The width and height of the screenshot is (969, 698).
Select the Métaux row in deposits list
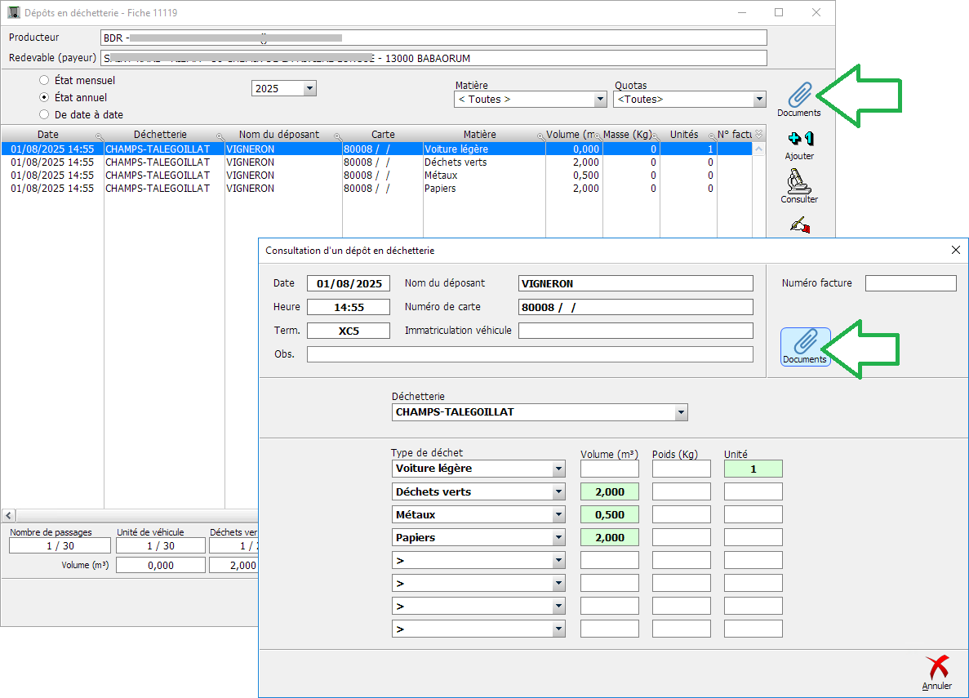(441, 176)
